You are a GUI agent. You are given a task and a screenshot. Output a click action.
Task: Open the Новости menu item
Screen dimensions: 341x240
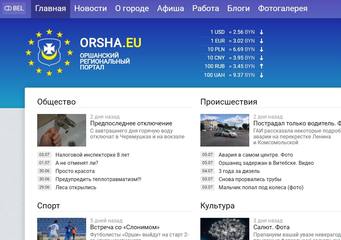coord(90,9)
